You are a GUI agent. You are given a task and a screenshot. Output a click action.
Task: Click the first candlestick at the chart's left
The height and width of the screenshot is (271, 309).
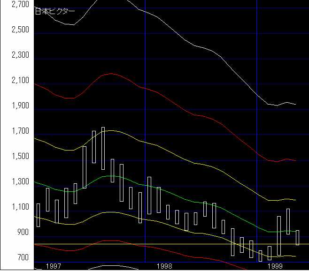tap(38, 215)
